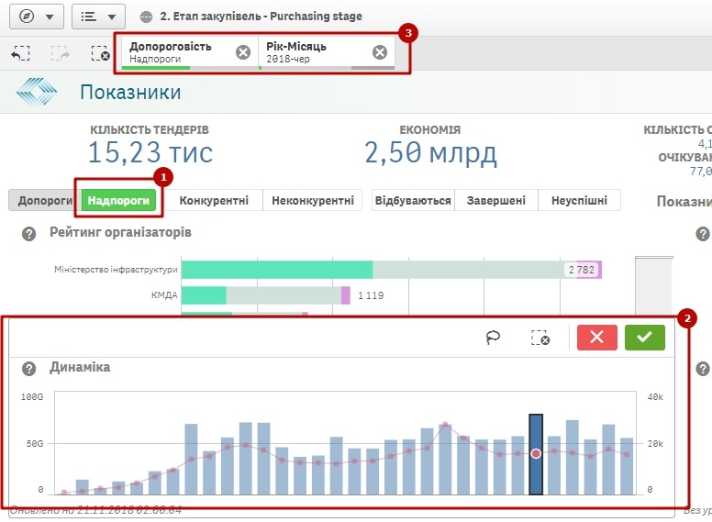Toggle the Надпороги filter button
This screenshot has height=522, width=712.
118,200
